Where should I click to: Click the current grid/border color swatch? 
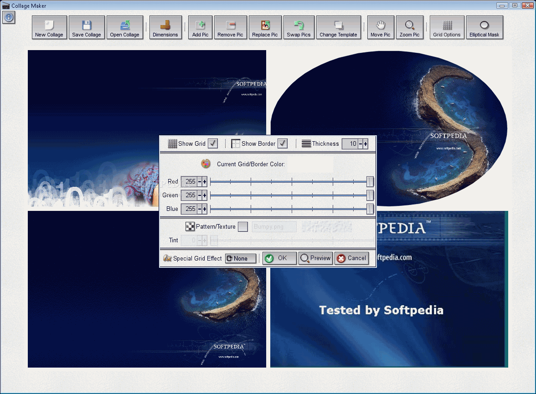pos(310,164)
